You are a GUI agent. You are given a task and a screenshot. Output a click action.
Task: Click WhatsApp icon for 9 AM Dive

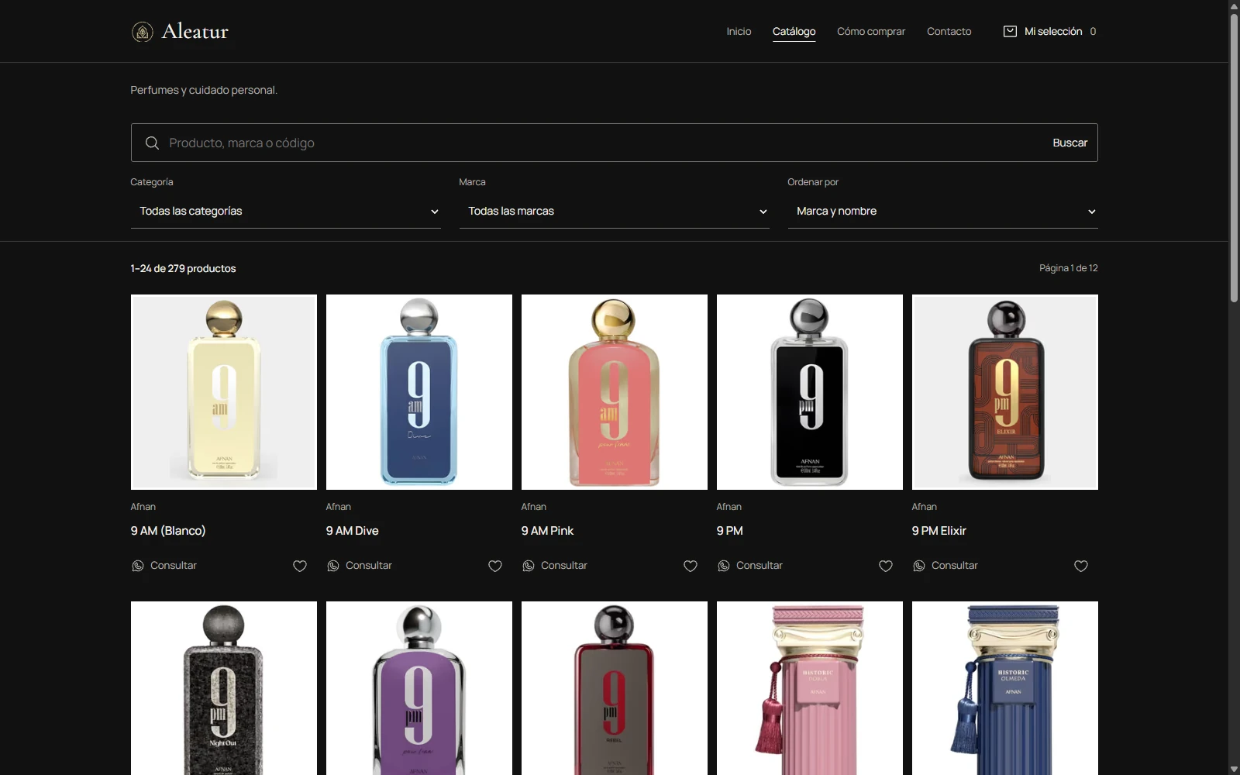pos(333,567)
